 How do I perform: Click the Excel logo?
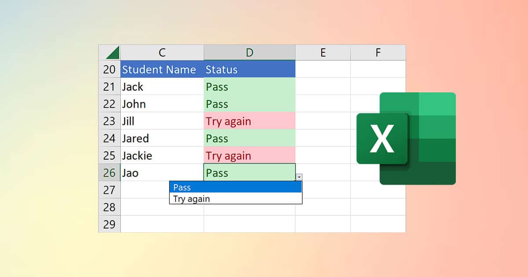(x=406, y=138)
